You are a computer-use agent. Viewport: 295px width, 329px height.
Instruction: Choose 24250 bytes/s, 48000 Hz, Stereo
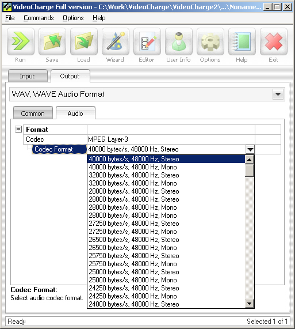click(166, 288)
